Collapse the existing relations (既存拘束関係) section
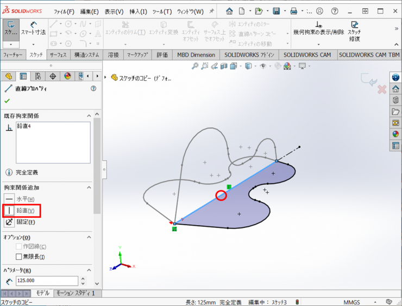Image resolution: width=402 pixels, height=306 pixels. coord(89,116)
